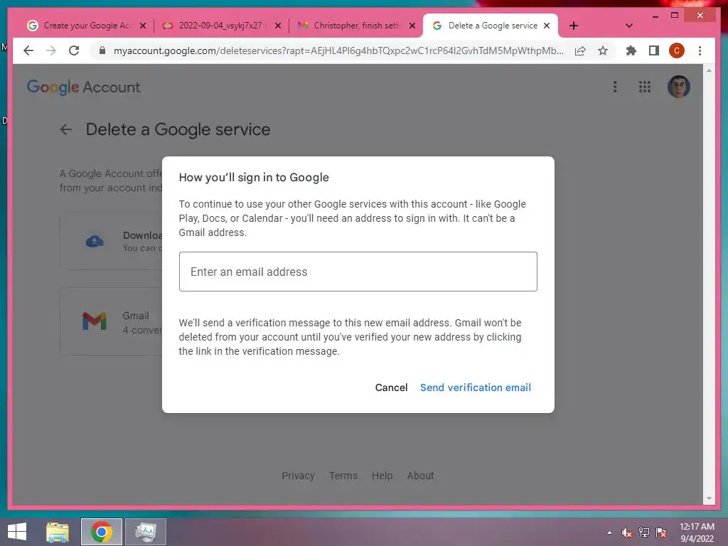Show hidden system tray icons
Screen dimensions: 728x546
click(609, 532)
